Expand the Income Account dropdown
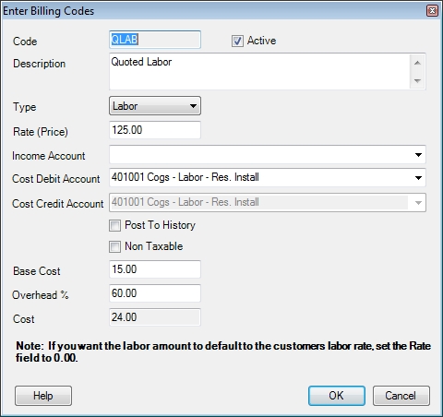The height and width of the screenshot is (417, 443). coord(418,155)
